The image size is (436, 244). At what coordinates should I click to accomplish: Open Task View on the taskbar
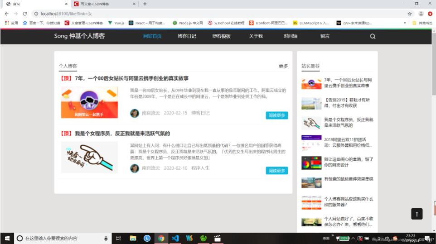coord(118,238)
